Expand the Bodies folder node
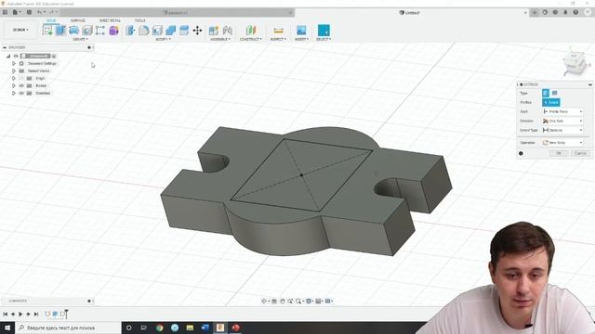This screenshot has width=595, height=334. 14,85
